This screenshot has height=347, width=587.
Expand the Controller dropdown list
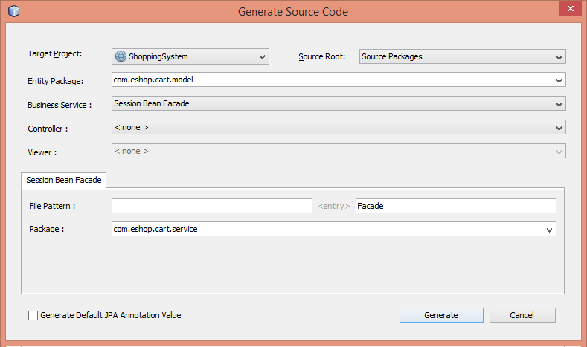tap(559, 128)
